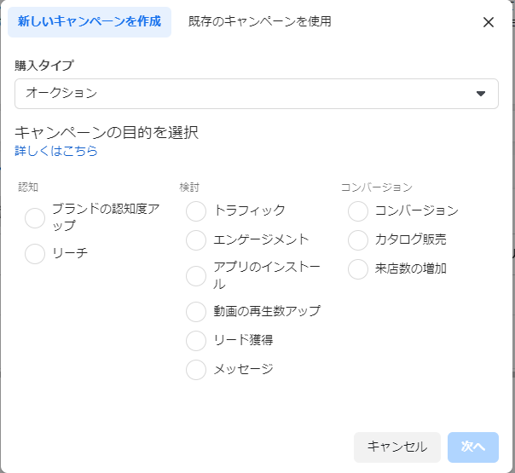Open the 詳しくはこちら link
Image resolution: width=515 pixels, height=473 pixels.
56,151
